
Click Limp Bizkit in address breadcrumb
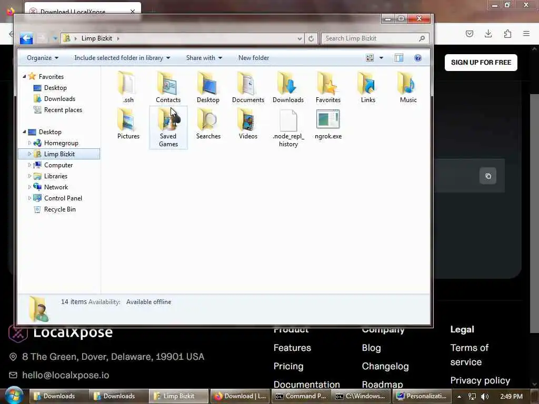click(97, 38)
